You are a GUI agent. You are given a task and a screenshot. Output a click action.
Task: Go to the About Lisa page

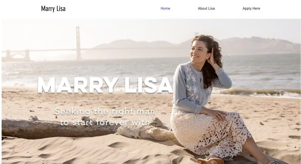206,9
